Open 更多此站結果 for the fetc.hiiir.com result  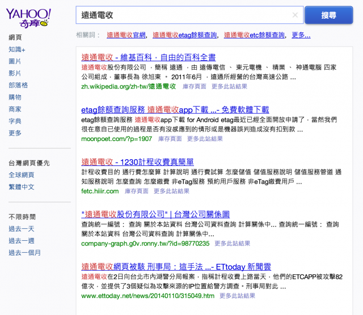171,191
